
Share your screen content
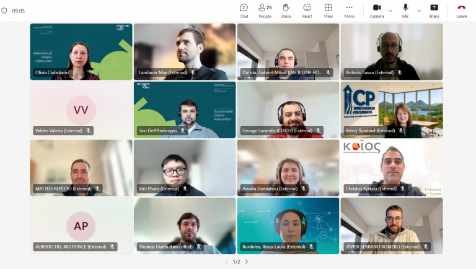pyautogui.click(x=434, y=10)
